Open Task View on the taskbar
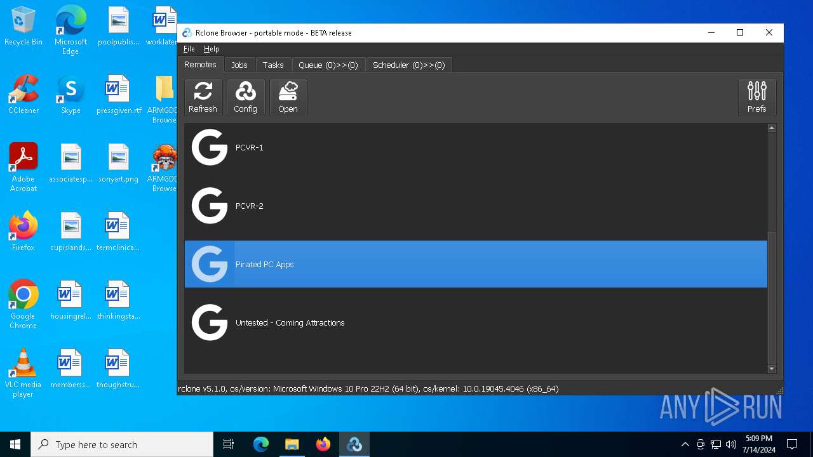Viewport: 813px width, 457px height. click(x=229, y=444)
